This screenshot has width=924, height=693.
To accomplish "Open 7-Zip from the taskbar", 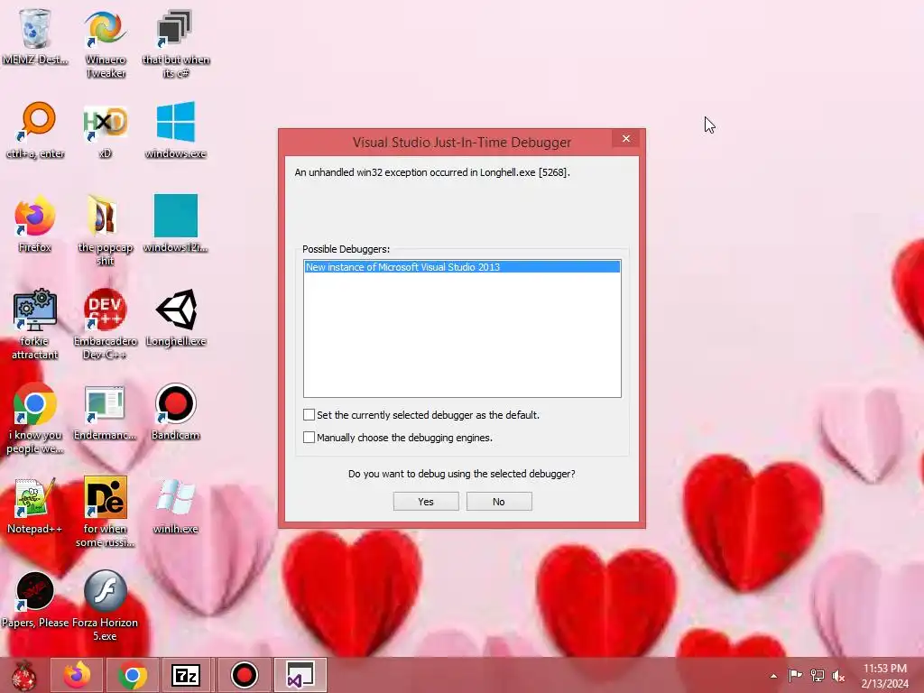I will 186,675.
